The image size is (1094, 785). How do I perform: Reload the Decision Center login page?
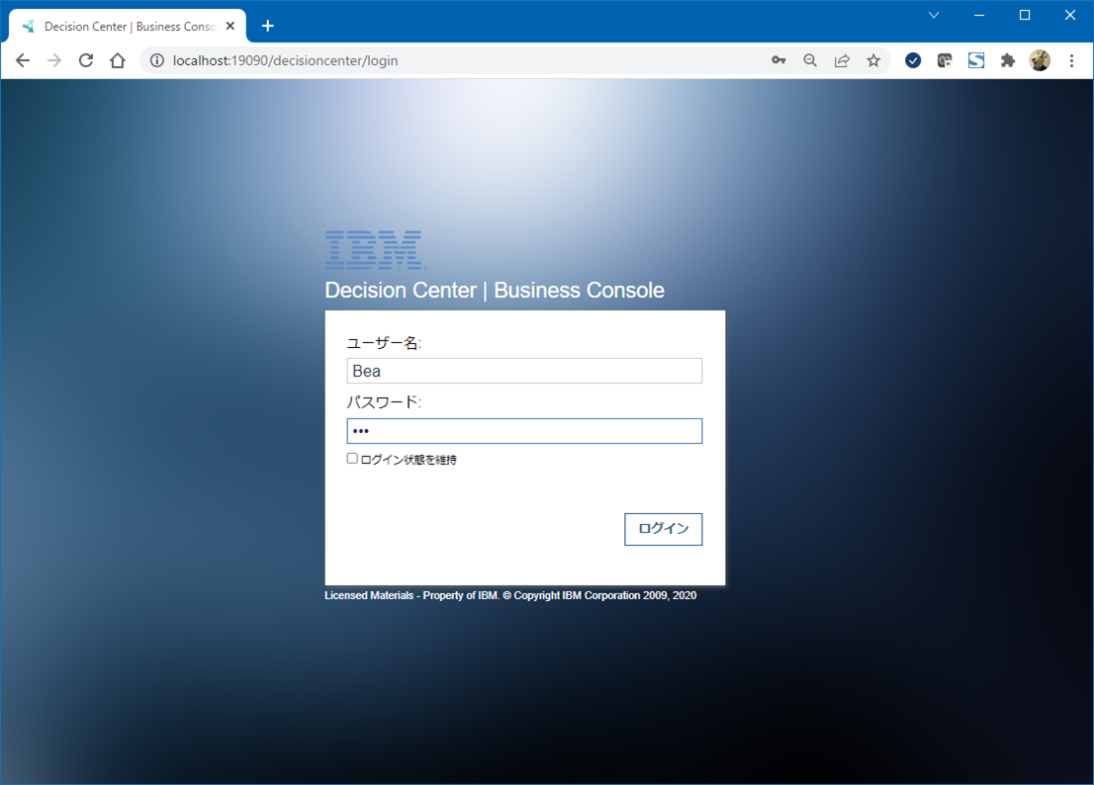click(x=86, y=60)
